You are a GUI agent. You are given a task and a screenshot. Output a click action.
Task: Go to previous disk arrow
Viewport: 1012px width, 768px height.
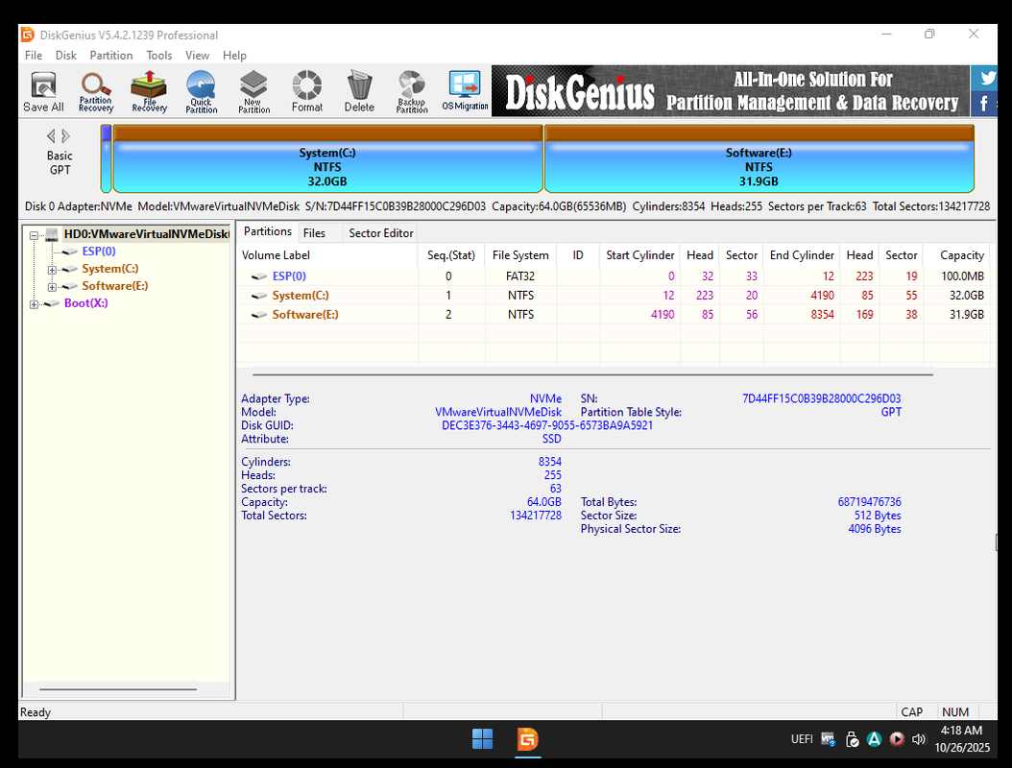[x=52, y=136]
